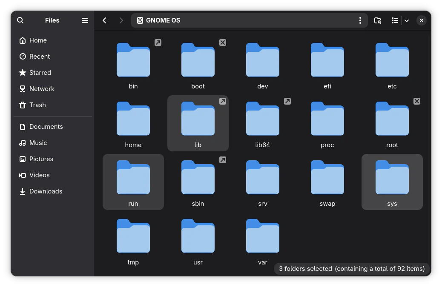Viewport: 442px width, 287px height.
Task: Go to Home in the sidebar
Action: (x=53, y=40)
